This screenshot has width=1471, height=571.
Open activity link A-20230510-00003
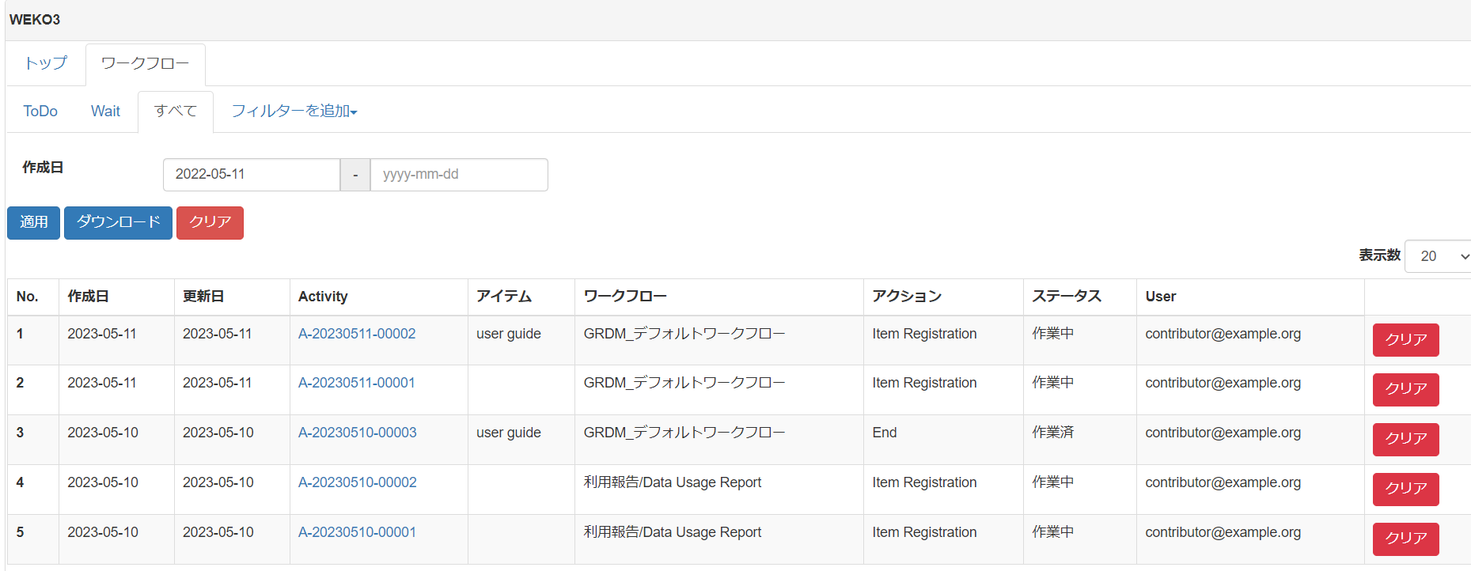[x=357, y=433]
